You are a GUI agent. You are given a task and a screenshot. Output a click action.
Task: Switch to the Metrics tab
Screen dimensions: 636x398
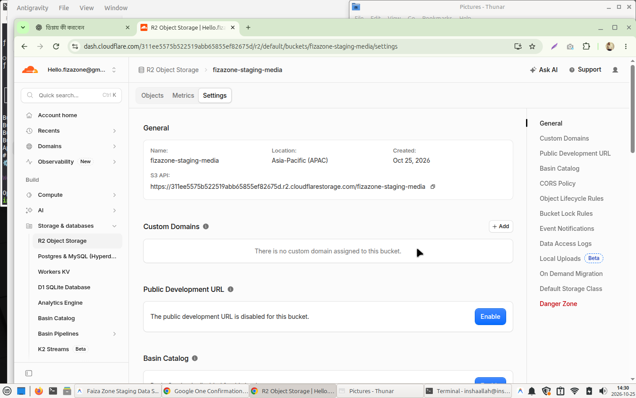click(183, 96)
